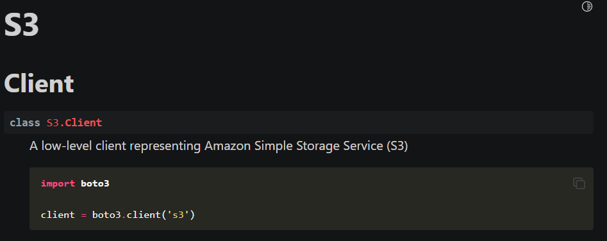Click empty area of class signature bar
607x241 pixels.
pyautogui.click(x=349, y=122)
